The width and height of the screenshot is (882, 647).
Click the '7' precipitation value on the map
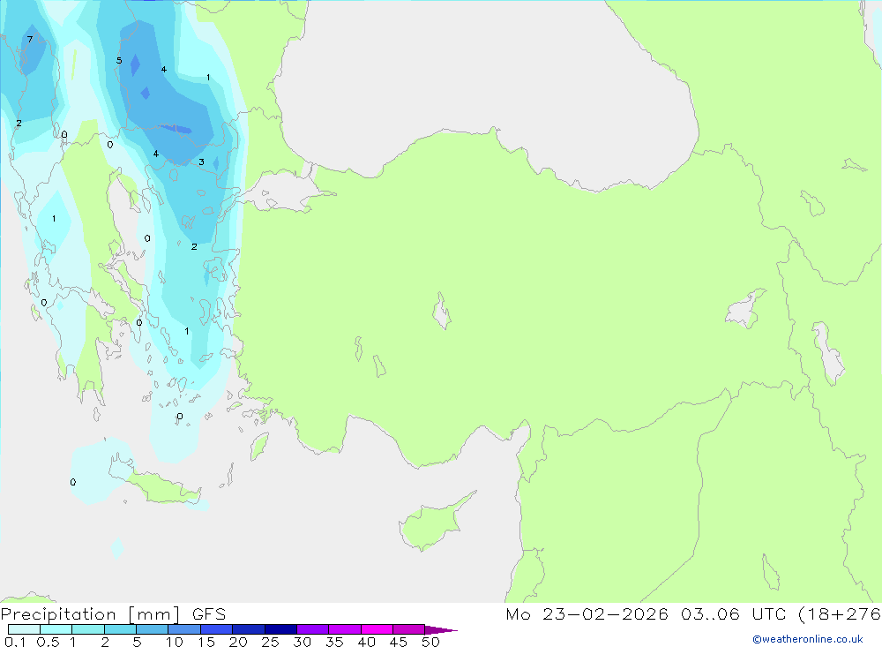click(30, 40)
